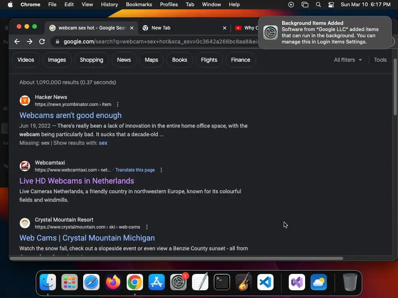The image size is (398, 298).
Task: Filter results by News
Action: tap(124, 60)
